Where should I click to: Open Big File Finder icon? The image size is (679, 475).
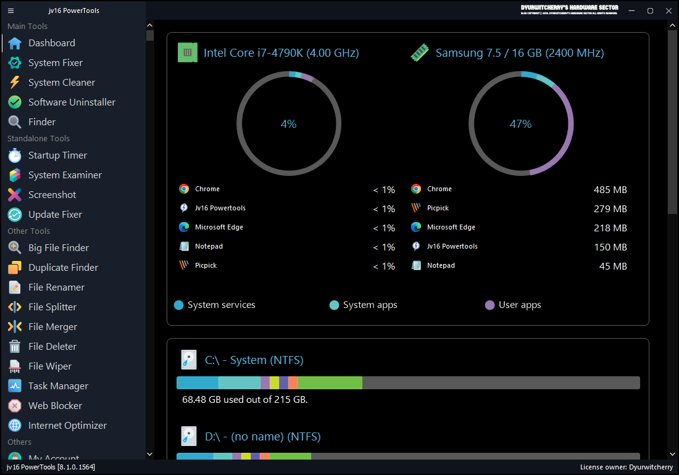15,248
